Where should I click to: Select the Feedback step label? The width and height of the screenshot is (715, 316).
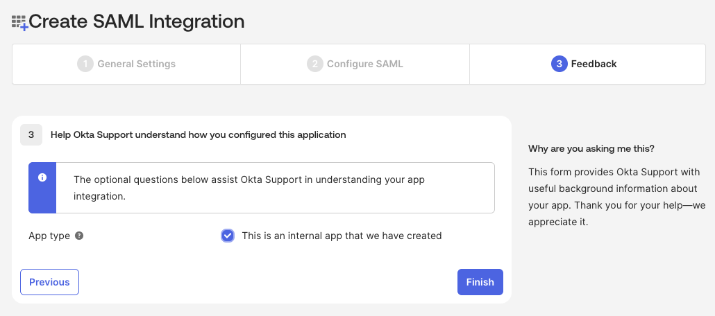[x=594, y=64]
